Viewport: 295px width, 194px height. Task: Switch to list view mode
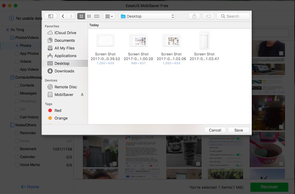tap(89, 16)
